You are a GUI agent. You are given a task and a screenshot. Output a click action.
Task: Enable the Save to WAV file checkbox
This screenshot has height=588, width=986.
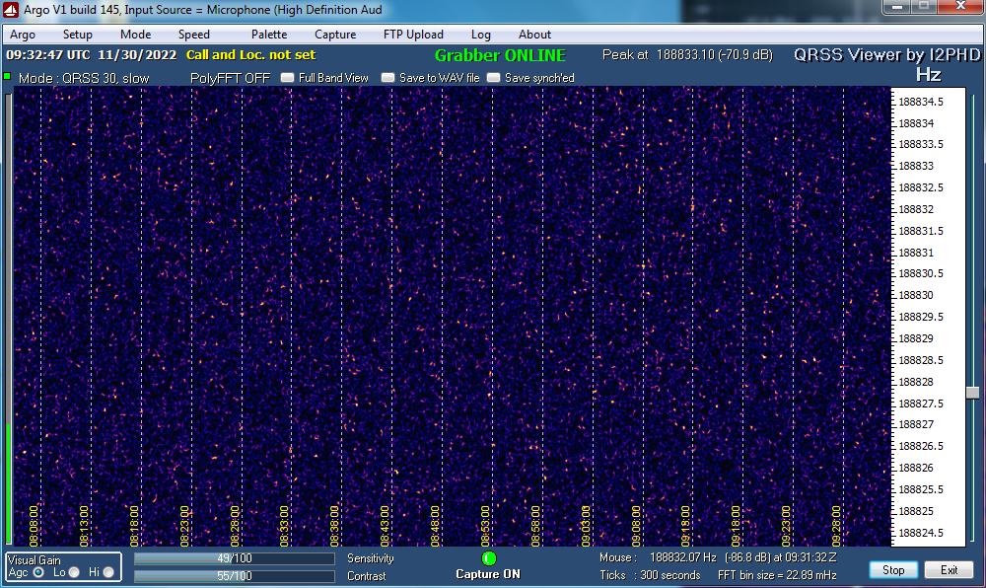(x=387, y=78)
